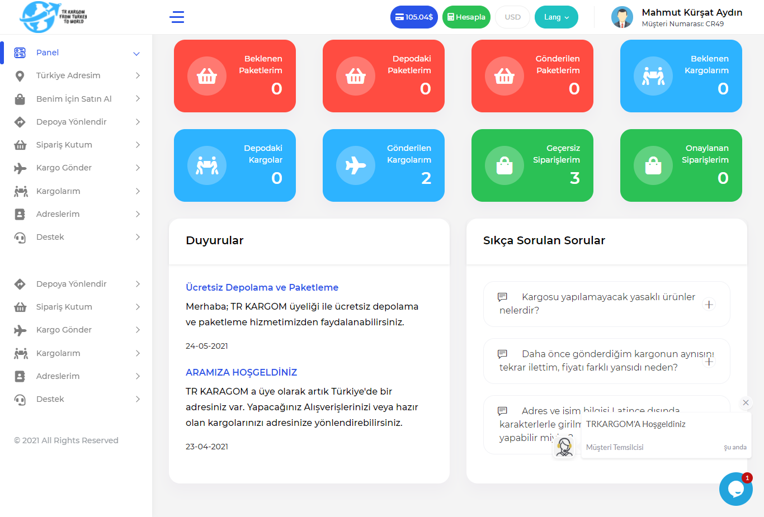Open the Onaylanan Siparişlerim card
The image size is (764, 517).
tap(681, 165)
